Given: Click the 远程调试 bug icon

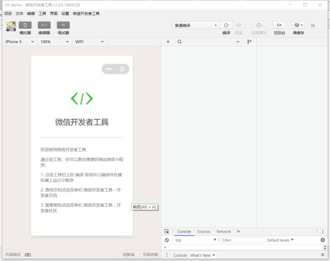Looking at the screenshot, I should (x=259, y=25).
